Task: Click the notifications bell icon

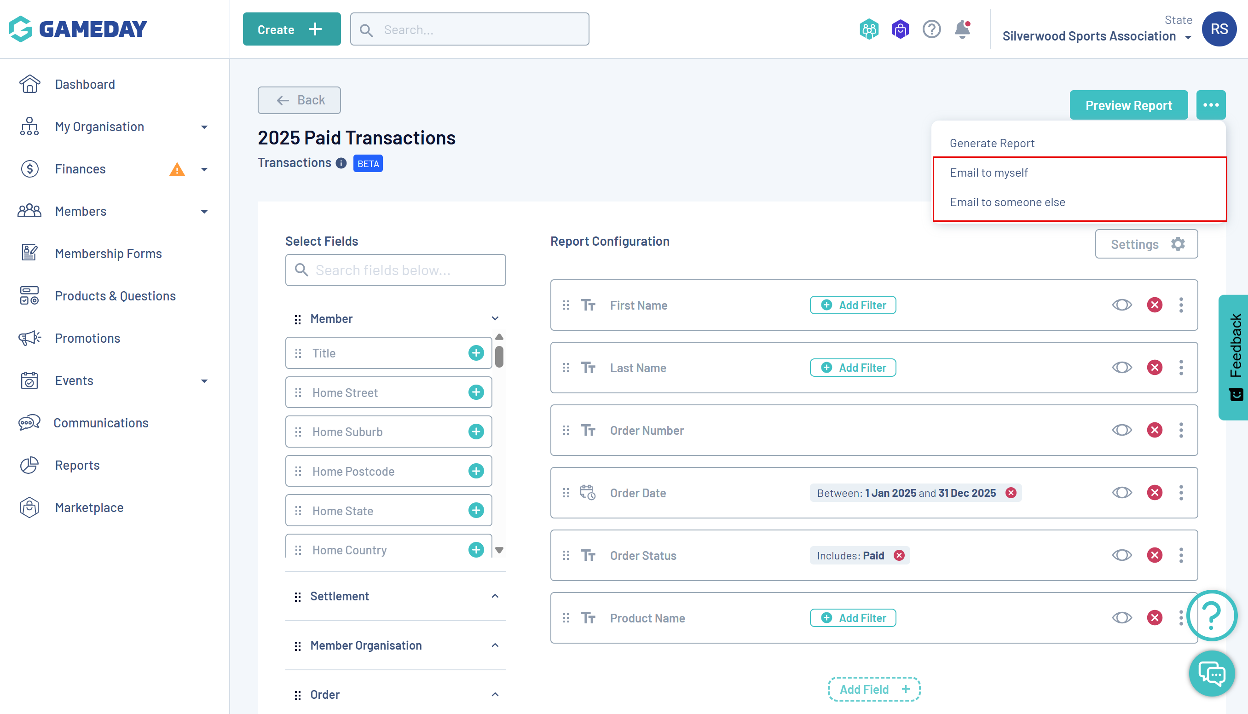Action: pos(962,29)
